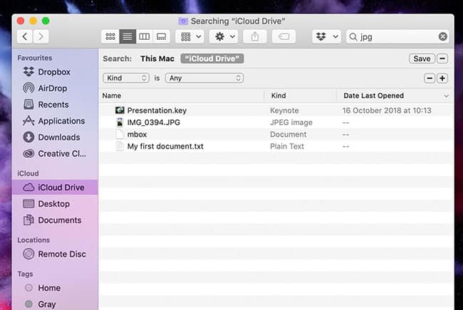Open AirDrop from the sidebar
Viewport: 463px width, 310px height.
pos(53,88)
